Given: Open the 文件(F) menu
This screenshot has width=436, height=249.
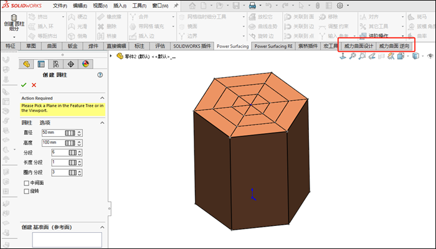Looking at the screenshot, I should 60,6.
